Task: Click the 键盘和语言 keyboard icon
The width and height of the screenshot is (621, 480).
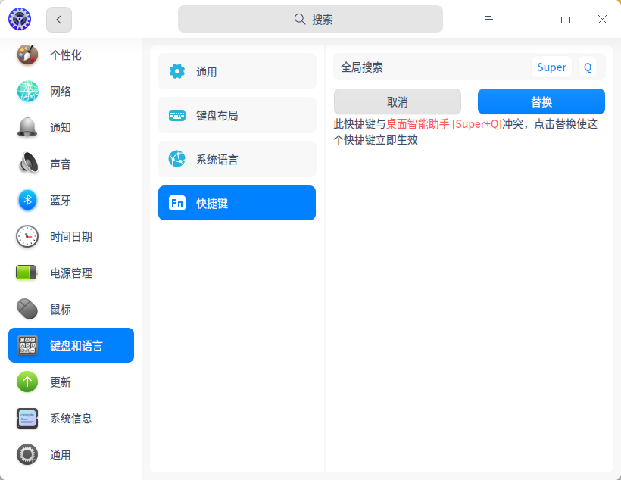Action: [x=28, y=345]
